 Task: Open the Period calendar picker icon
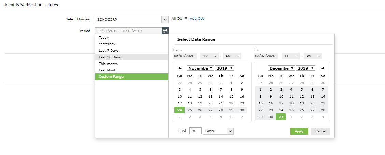coord(165,31)
